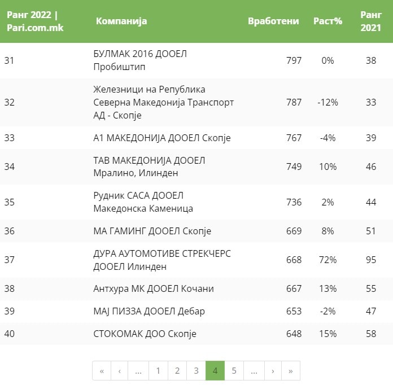Go to first page with double-left arrow
The image size is (393, 385).
102,371
